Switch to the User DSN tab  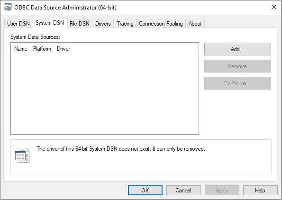click(18, 24)
